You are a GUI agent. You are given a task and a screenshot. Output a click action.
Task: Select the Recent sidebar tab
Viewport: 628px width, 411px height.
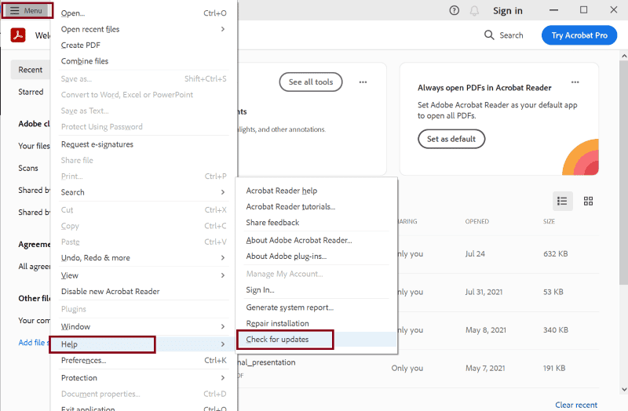[x=31, y=70]
